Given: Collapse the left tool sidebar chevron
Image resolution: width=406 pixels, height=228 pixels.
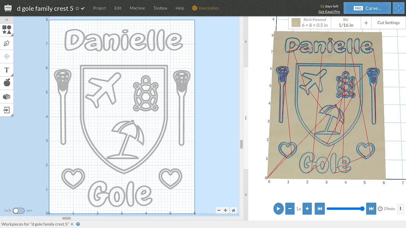Looking at the screenshot, I should pyautogui.click(x=7, y=20).
